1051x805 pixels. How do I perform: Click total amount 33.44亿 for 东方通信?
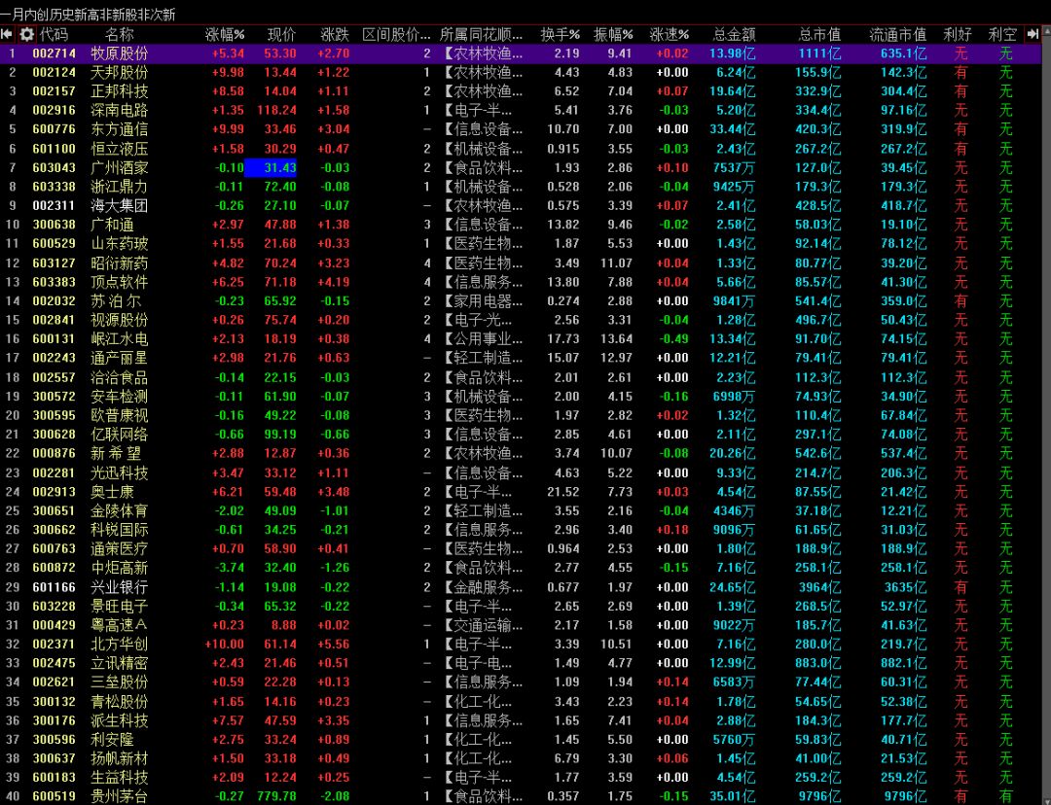coord(733,129)
